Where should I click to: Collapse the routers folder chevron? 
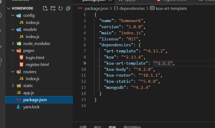(x=13, y=72)
